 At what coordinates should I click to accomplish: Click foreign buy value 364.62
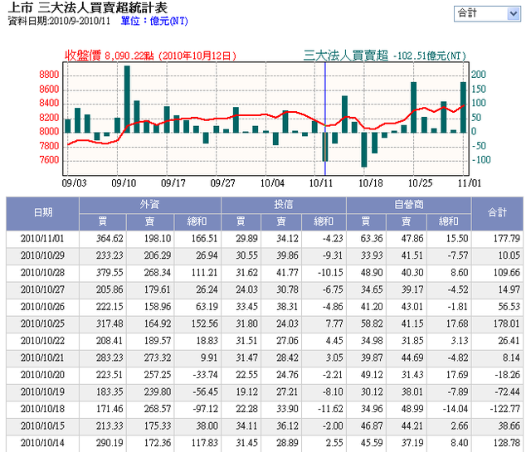coord(110,239)
